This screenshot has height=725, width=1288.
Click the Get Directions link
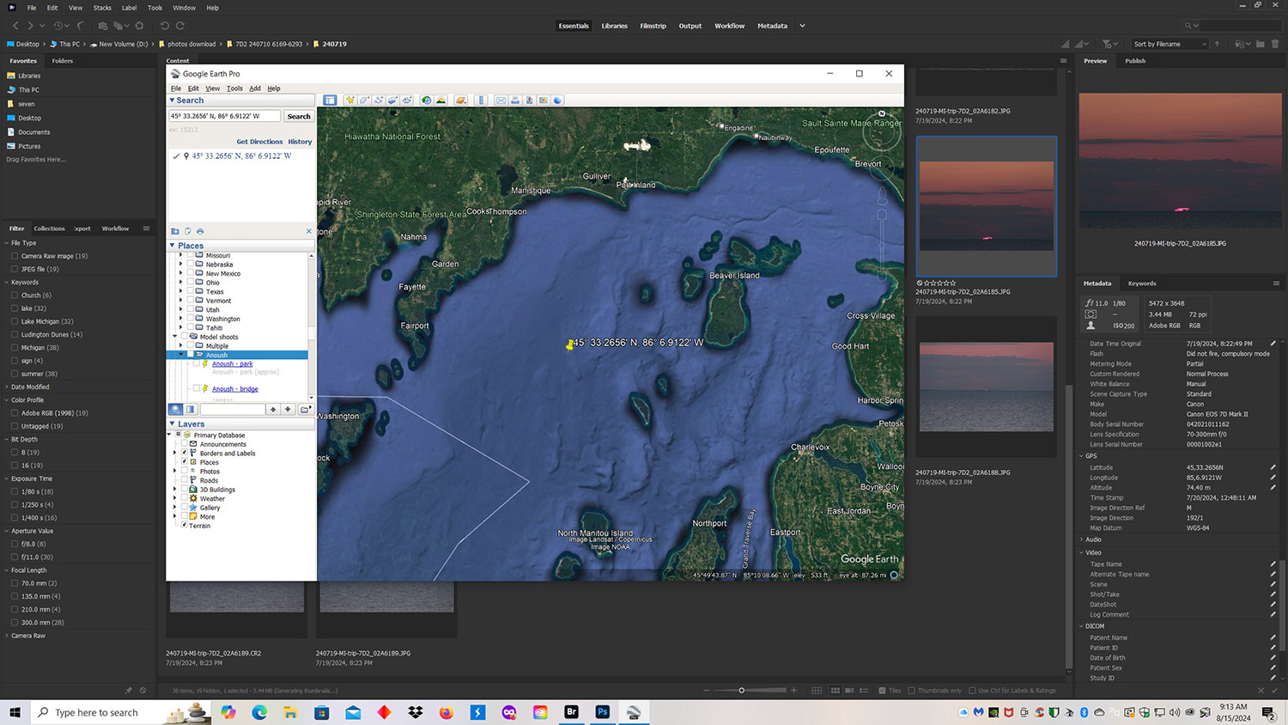click(259, 142)
